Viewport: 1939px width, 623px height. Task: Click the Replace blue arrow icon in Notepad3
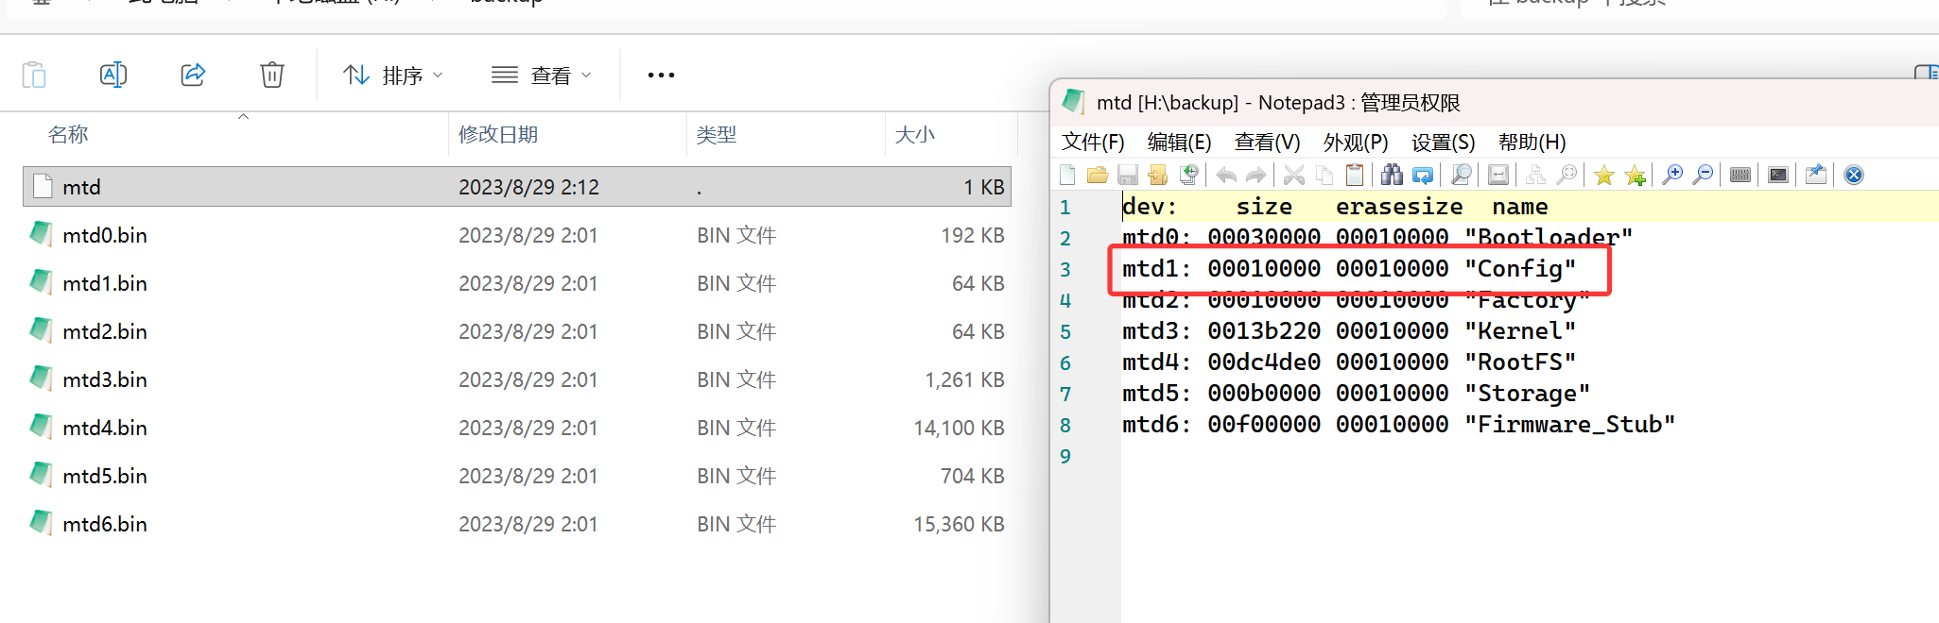(1422, 175)
